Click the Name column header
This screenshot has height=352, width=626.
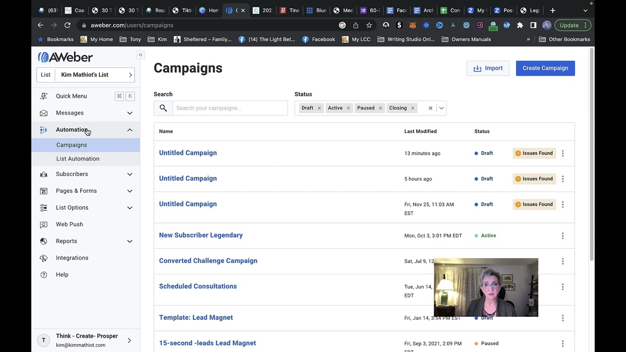166,132
